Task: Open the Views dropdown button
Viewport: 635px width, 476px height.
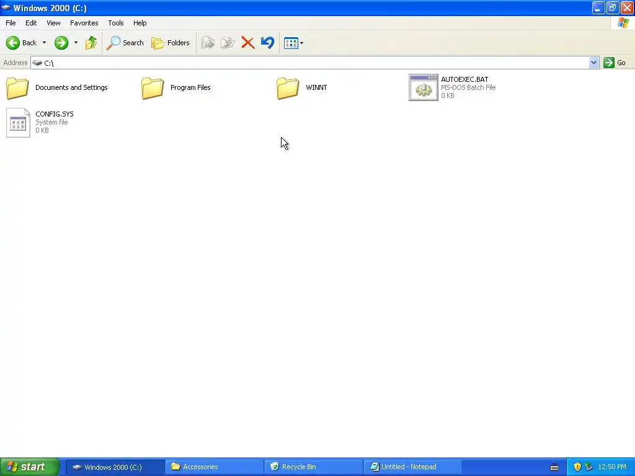Action: (293, 43)
